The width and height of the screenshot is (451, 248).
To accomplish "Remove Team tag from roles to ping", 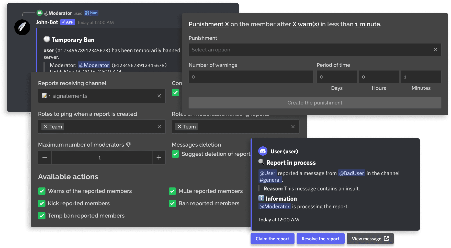I will [46, 127].
